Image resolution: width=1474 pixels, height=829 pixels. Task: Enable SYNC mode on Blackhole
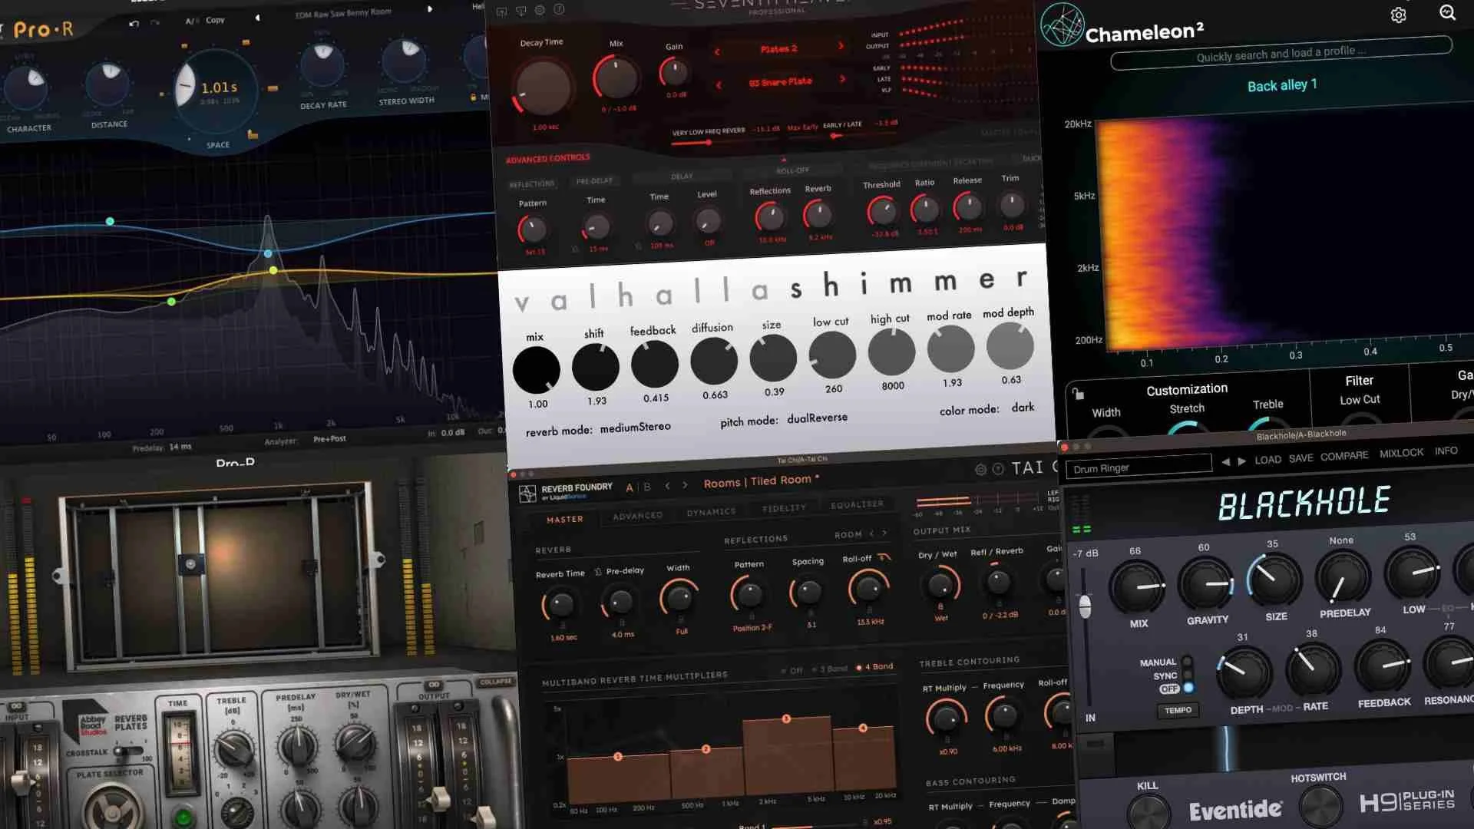[1189, 675]
